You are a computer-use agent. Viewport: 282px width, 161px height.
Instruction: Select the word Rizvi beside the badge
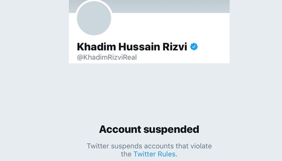[x=175, y=47]
